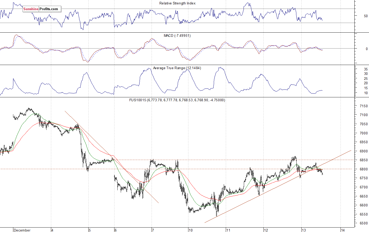Click the 6950 price axis label
The image size is (369, 232).
(364, 142)
